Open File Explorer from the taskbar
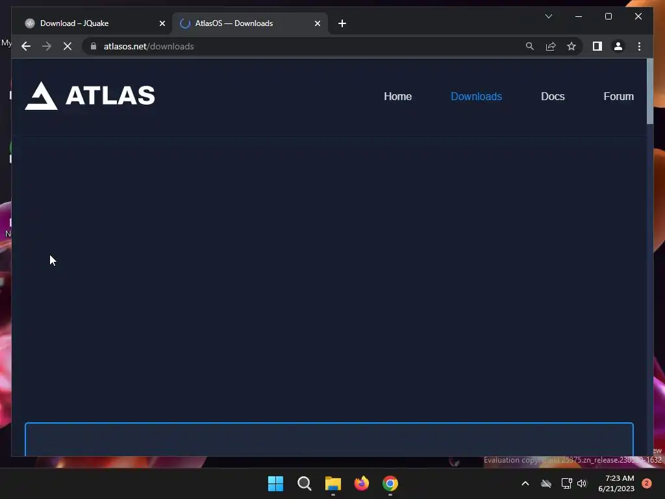 pos(333,483)
